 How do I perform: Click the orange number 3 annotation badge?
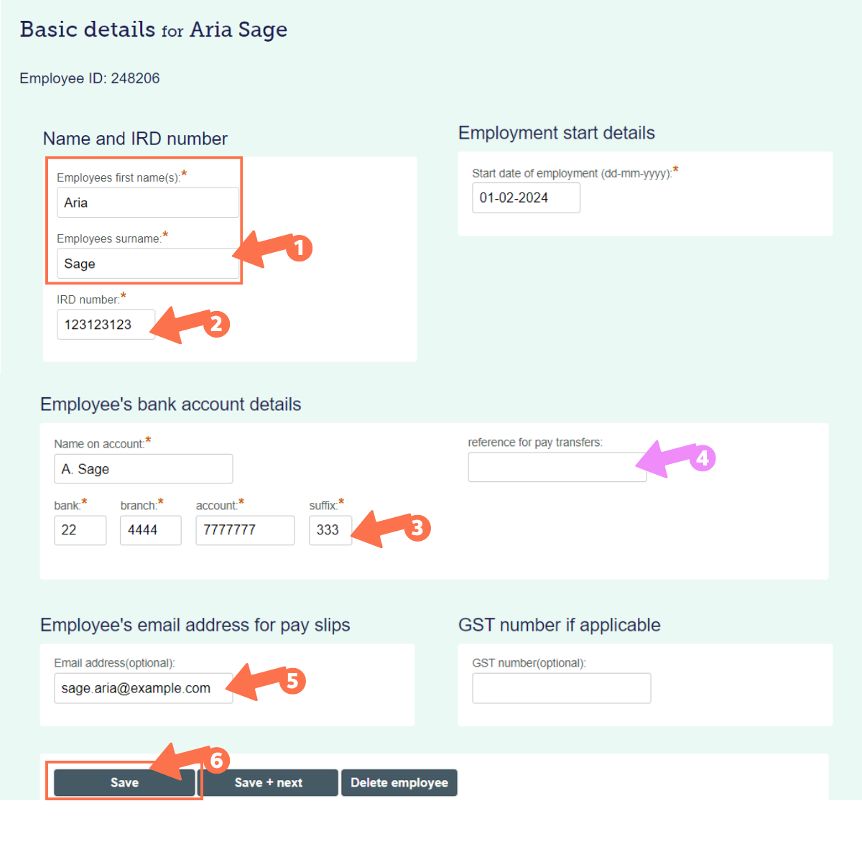coord(417,529)
